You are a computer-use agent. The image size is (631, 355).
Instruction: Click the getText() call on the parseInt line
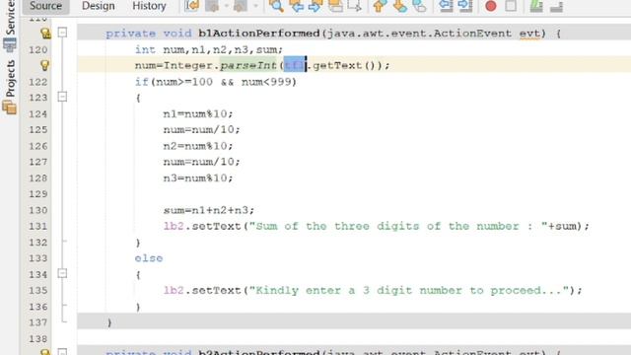[344, 65]
